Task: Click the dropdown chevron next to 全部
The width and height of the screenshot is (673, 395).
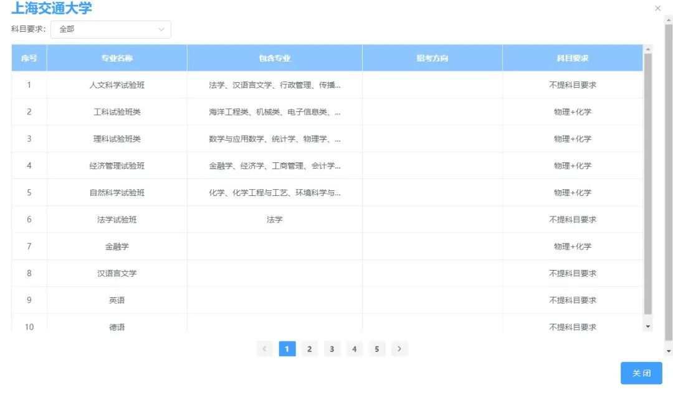Action: pyautogui.click(x=161, y=29)
